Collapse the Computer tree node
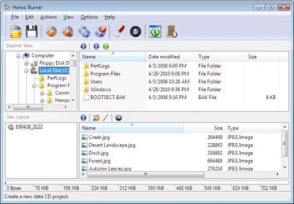 [x=19, y=55]
